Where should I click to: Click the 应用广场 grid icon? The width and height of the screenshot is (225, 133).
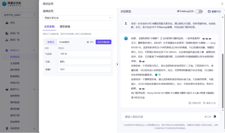click(x=7, y=33)
